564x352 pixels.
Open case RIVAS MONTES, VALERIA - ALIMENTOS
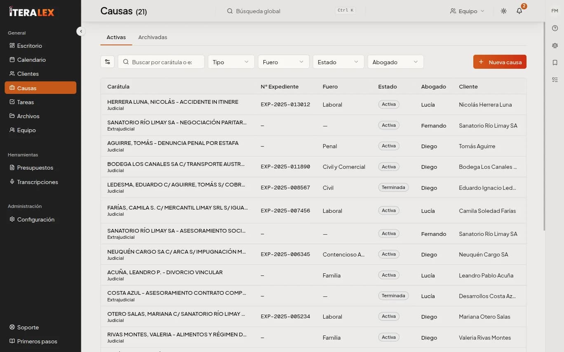pyautogui.click(x=177, y=334)
